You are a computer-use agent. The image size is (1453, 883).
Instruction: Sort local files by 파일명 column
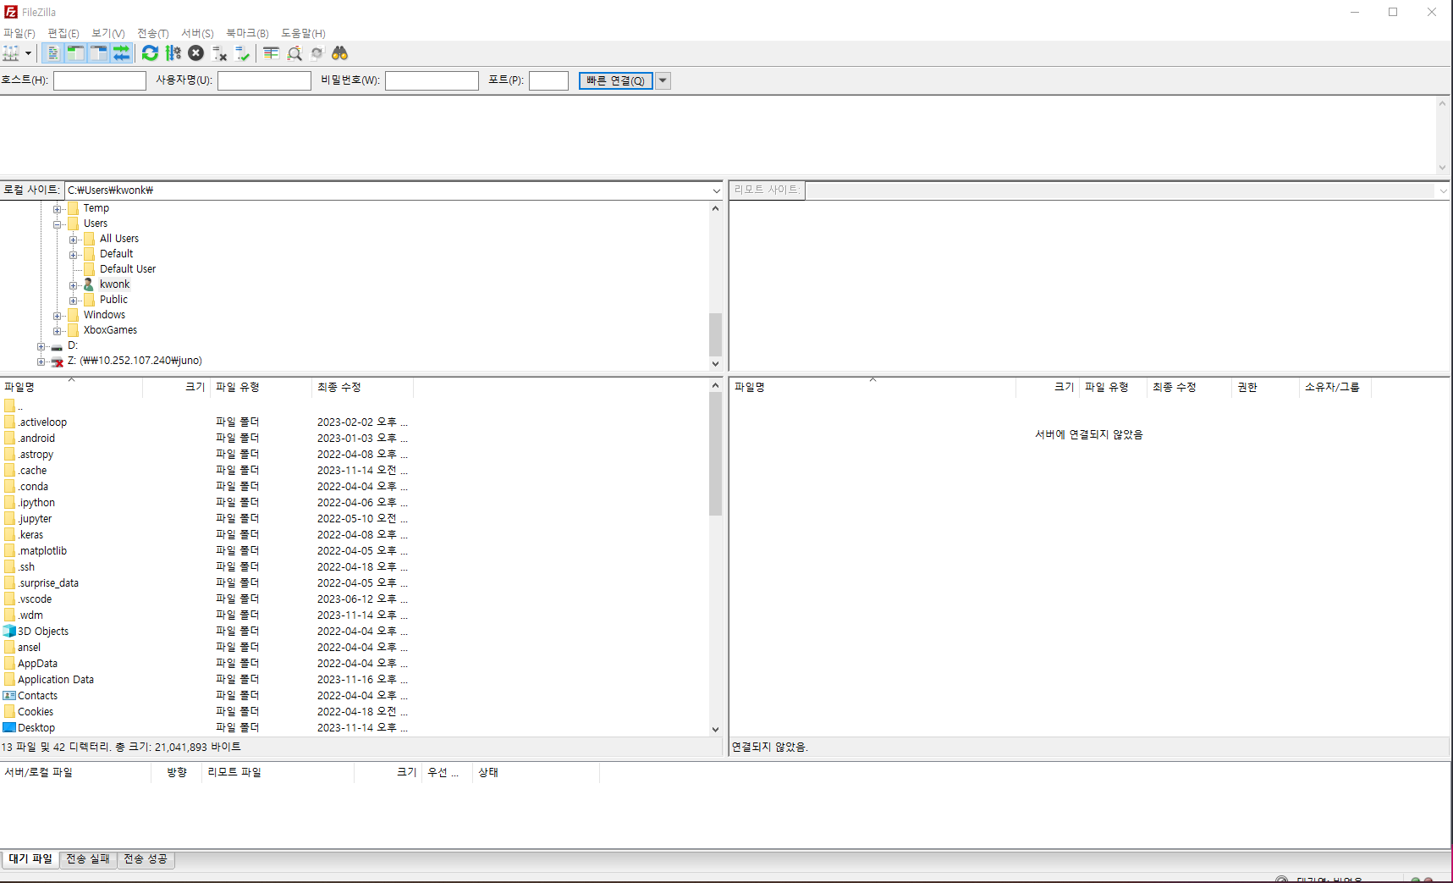pos(71,387)
